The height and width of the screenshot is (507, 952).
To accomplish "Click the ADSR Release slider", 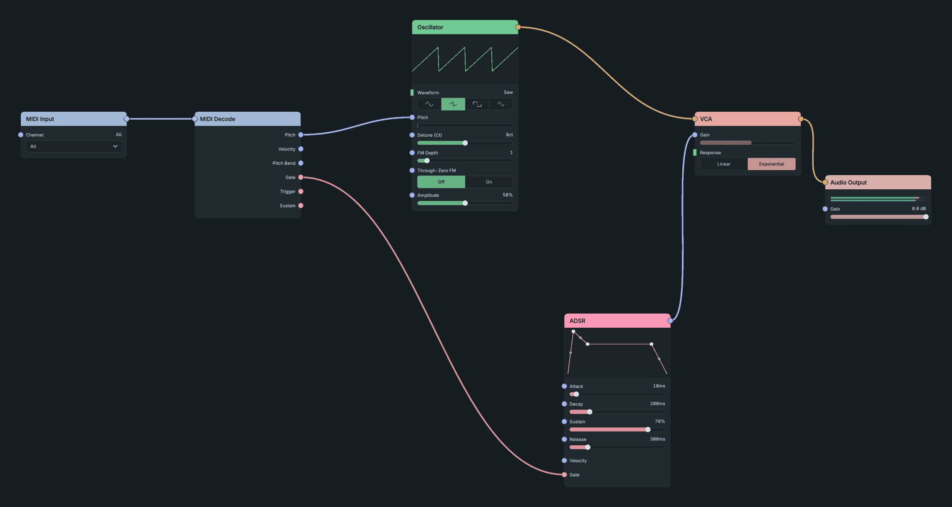I will coord(617,447).
